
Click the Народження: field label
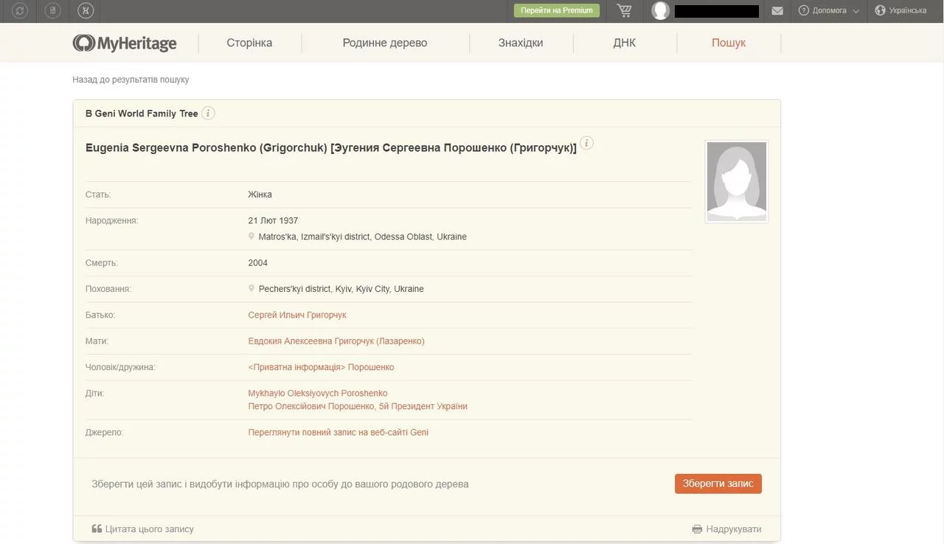click(112, 220)
